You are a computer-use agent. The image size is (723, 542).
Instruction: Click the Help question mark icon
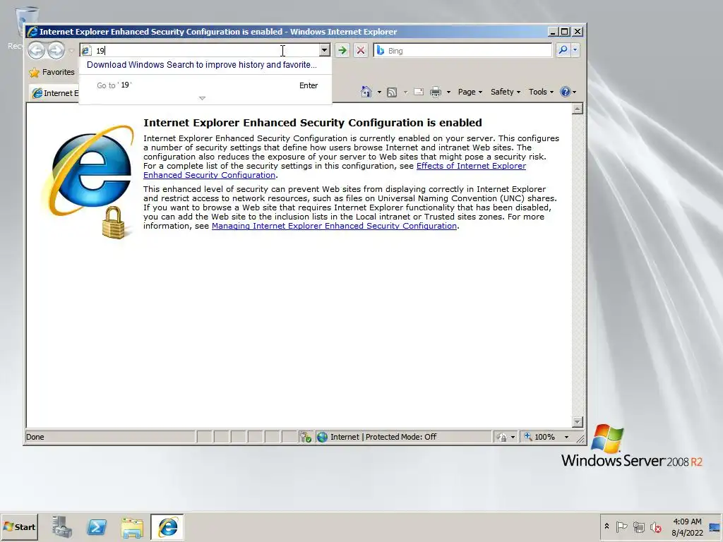click(x=566, y=92)
